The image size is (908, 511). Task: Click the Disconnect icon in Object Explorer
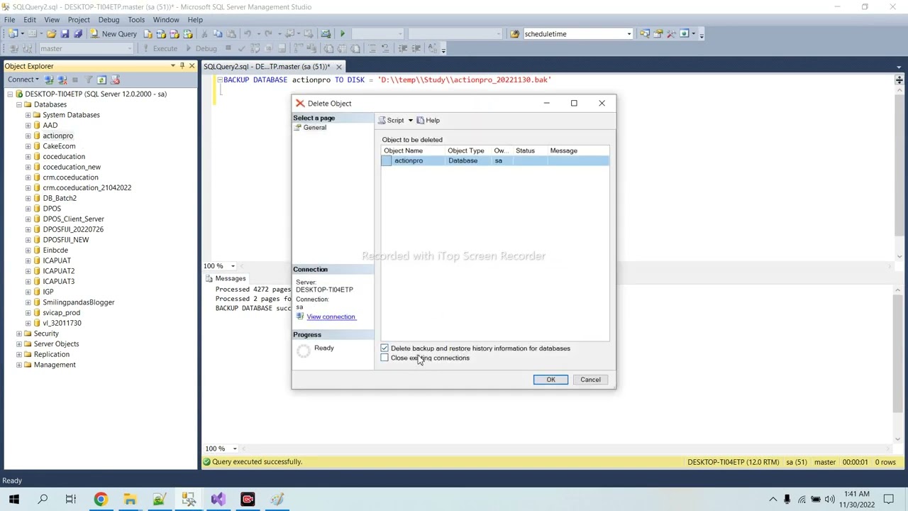[62, 79]
